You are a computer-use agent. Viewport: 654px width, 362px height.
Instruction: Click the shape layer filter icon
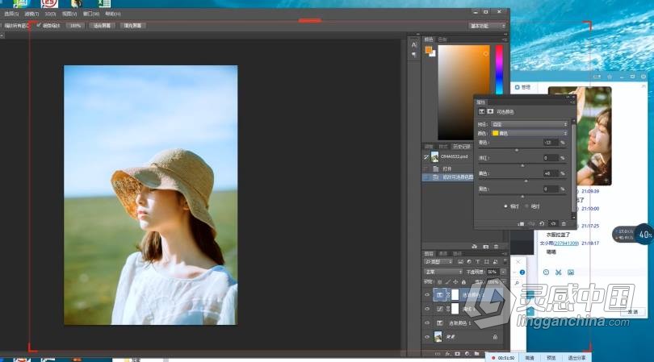(x=487, y=261)
